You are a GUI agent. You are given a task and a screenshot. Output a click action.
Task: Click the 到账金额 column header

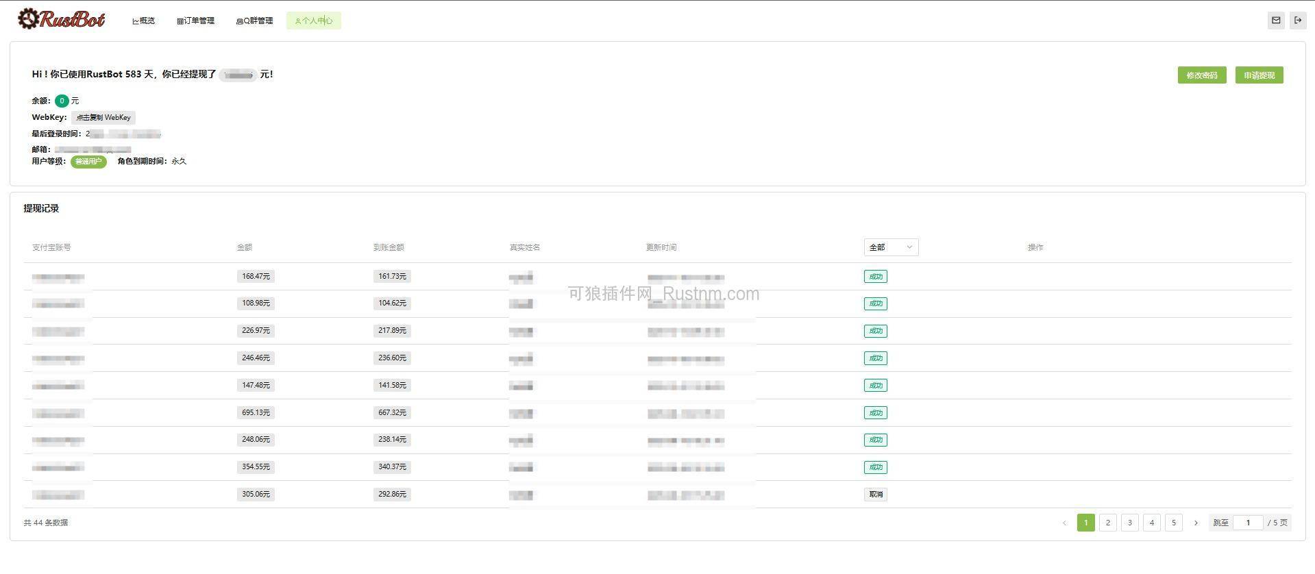coord(389,247)
